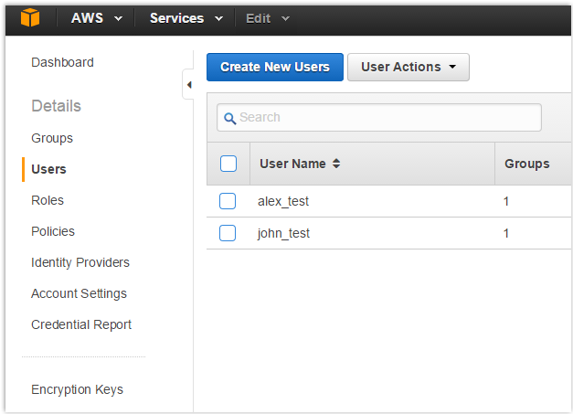This screenshot has height=414, width=573.
Task: Toggle the select-all users checkbox
Action: point(228,164)
